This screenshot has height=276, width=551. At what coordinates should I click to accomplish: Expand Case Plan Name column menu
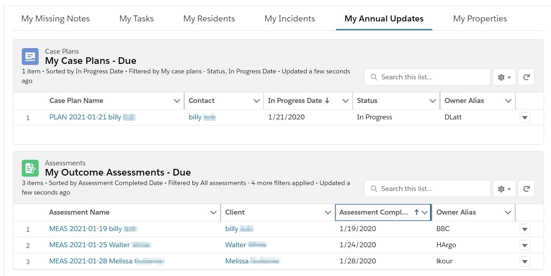[177, 101]
